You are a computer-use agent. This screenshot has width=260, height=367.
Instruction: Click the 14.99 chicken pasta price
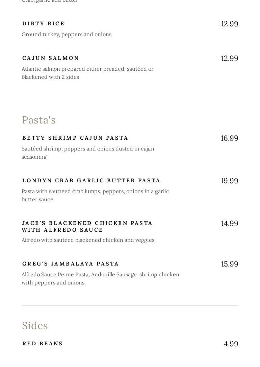(229, 223)
